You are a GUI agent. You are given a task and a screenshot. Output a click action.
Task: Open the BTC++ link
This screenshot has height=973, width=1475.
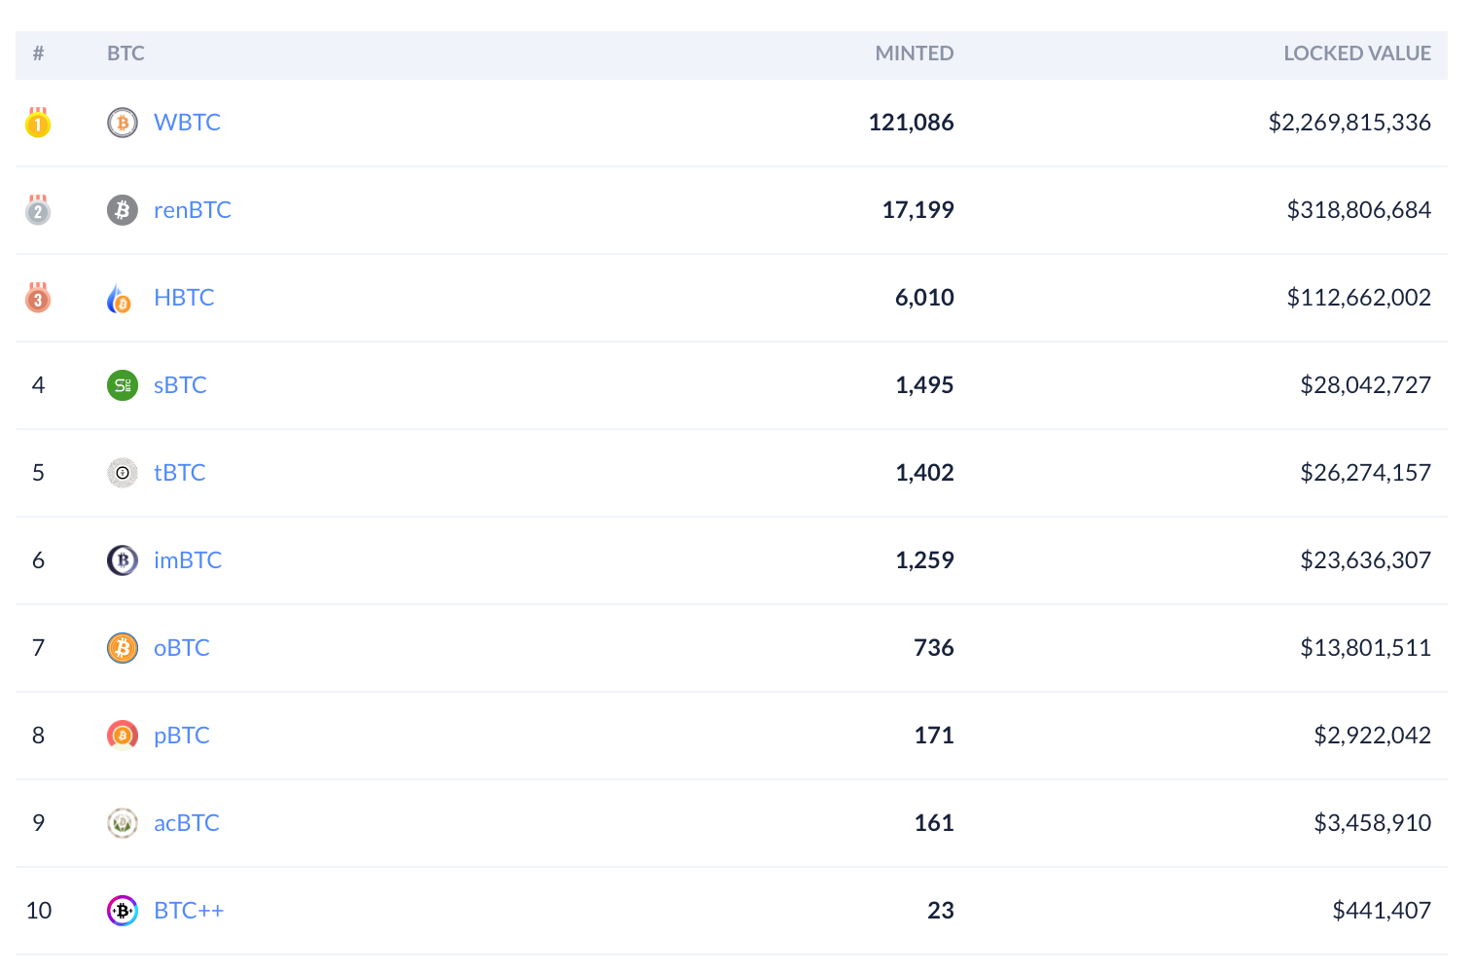click(x=189, y=911)
